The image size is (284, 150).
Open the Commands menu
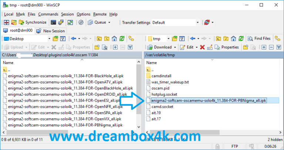[48, 14]
